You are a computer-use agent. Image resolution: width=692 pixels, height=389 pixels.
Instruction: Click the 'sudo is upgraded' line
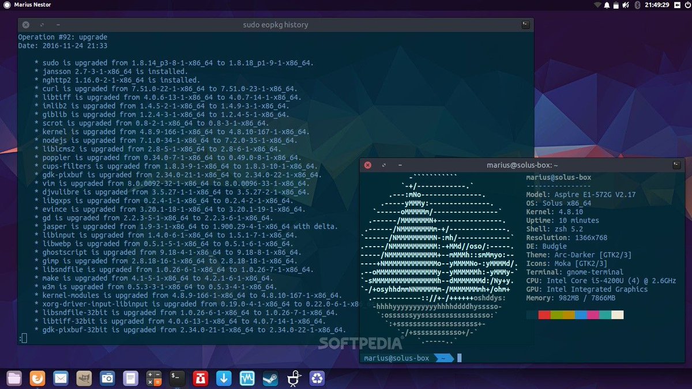pyautogui.click(x=174, y=63)
